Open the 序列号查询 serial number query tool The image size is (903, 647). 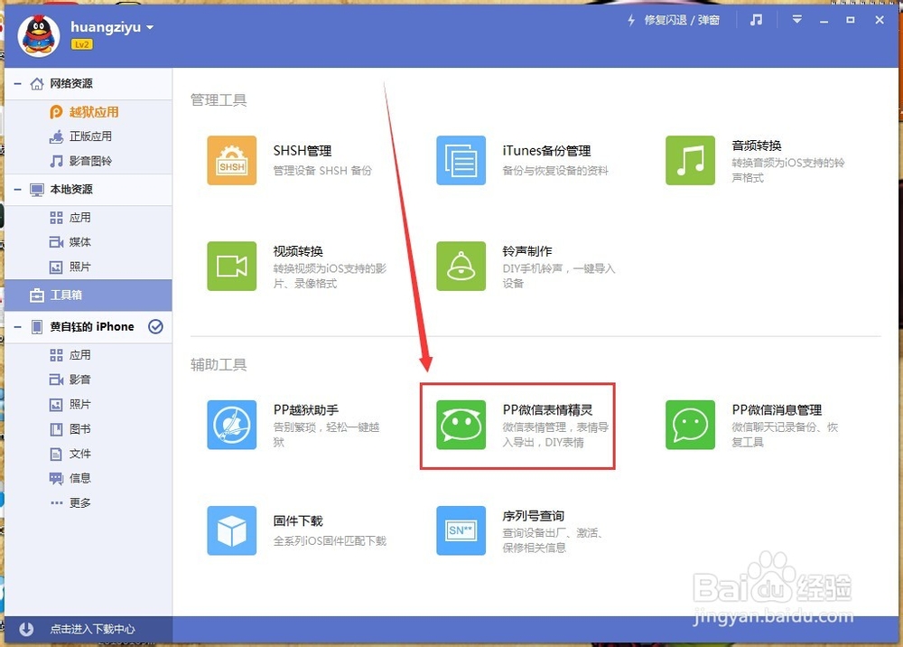(461, 531)
